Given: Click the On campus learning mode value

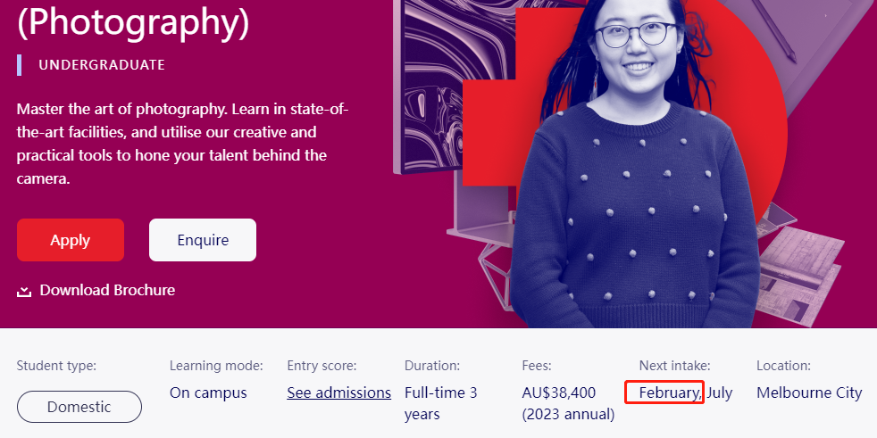Looking at the screenshot, I should click(x=208, y=393).
